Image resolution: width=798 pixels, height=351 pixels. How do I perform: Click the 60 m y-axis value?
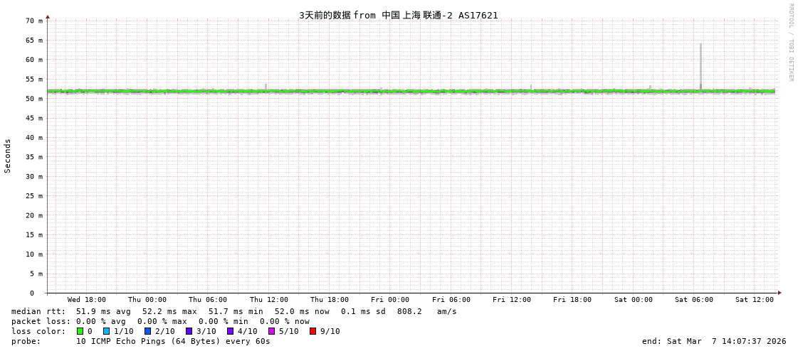33,60
